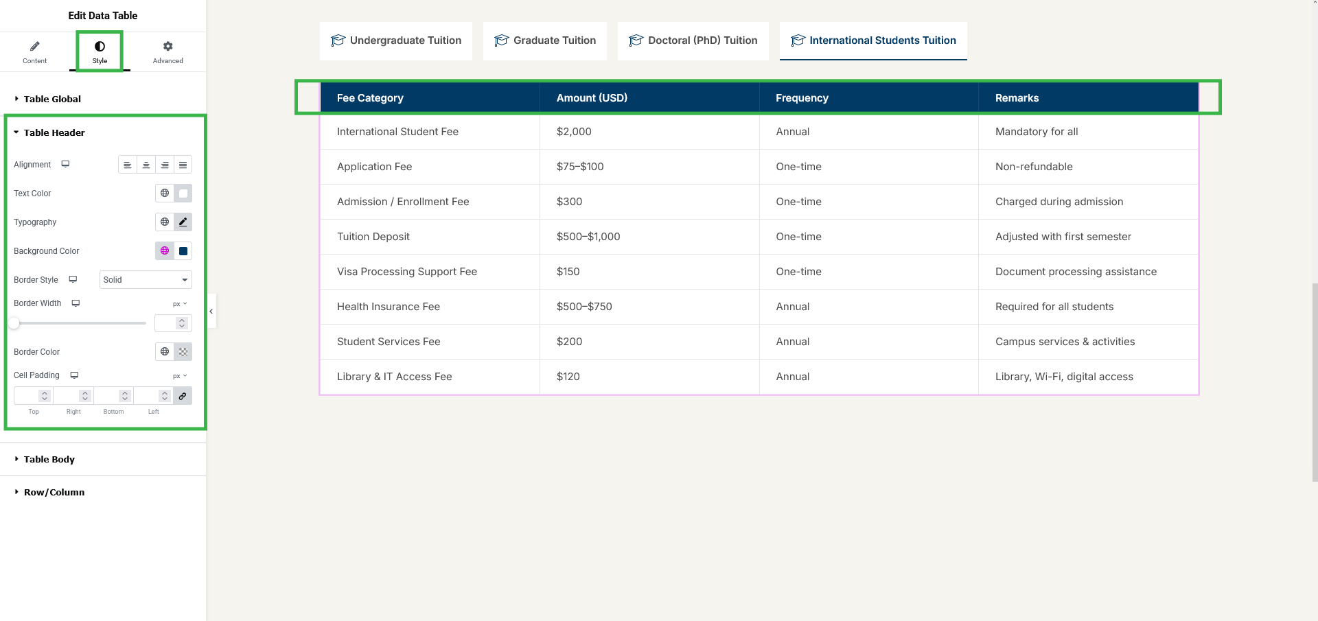This screenshot has height=621, width=1318.
Task: Collapse the editor panel with the arrow handle
Action: pyautogui.click(x=211, y=312)
